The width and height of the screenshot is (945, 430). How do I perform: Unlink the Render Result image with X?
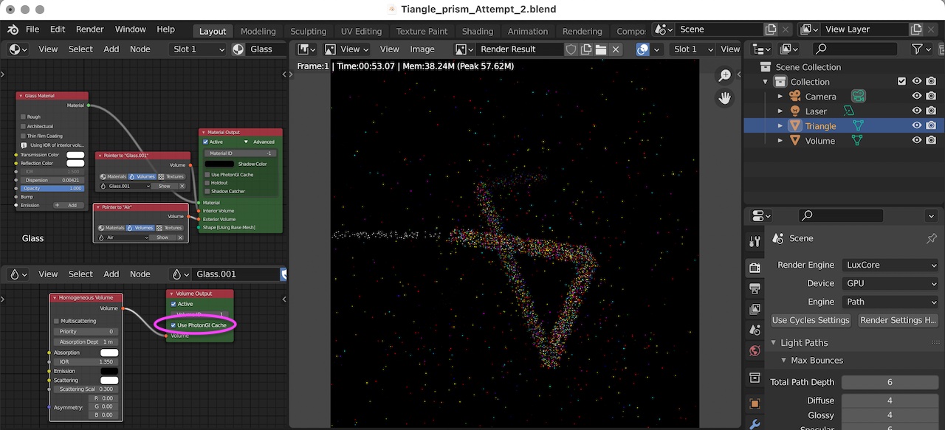(x=616, y=49)
